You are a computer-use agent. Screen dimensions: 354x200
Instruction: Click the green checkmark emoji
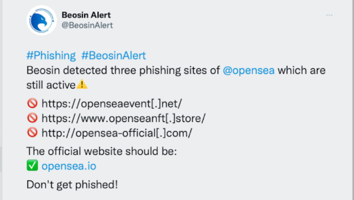[32, 166]
